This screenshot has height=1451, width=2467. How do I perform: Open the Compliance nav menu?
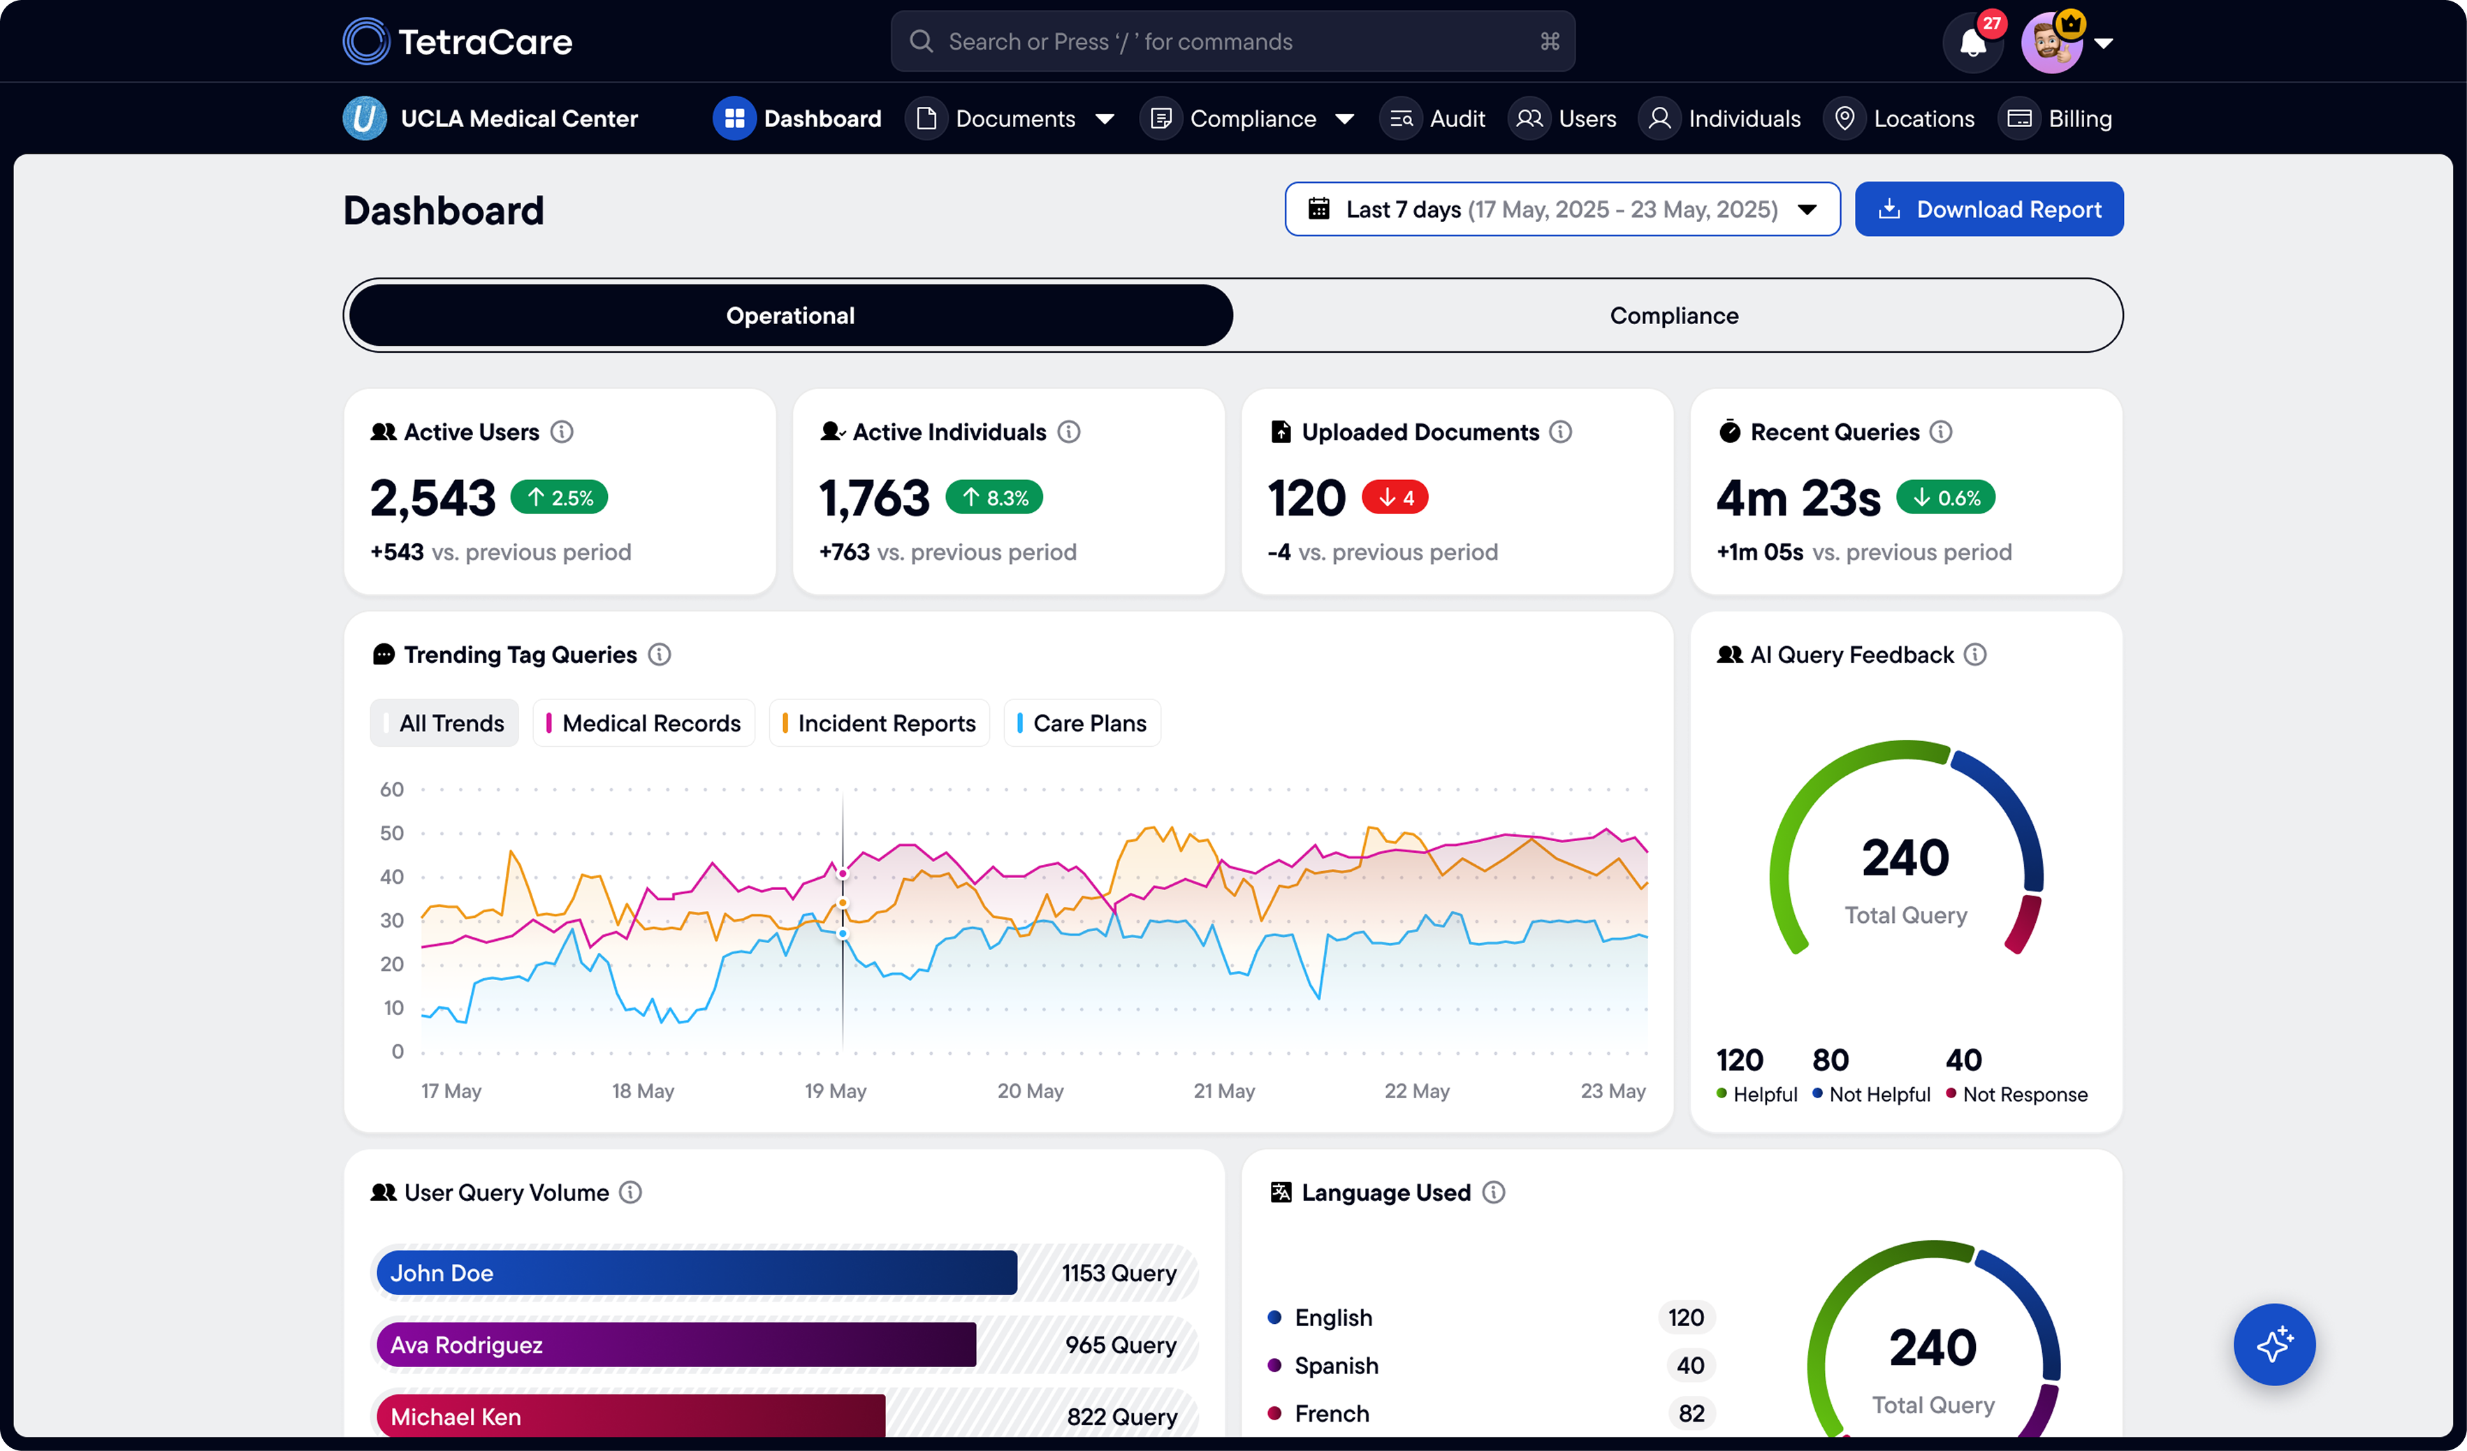coord(1249,119)
